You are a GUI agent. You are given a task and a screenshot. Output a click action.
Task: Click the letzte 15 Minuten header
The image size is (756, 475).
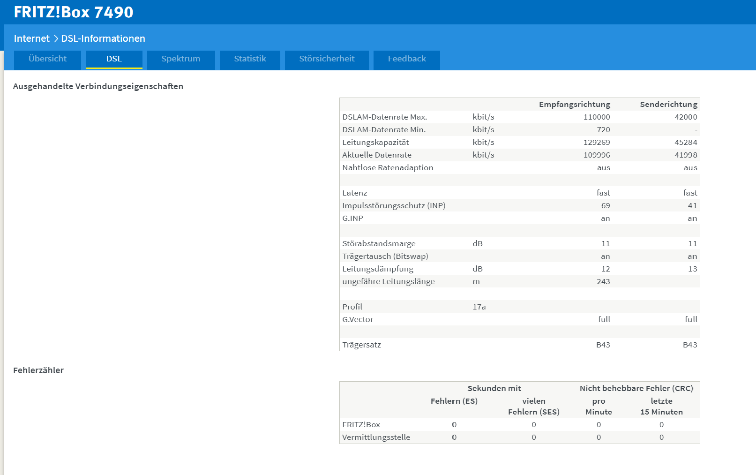[x=661, y=407]
